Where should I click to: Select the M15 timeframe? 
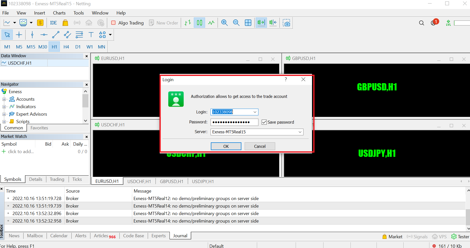pos(31,47)
